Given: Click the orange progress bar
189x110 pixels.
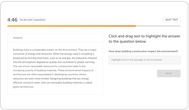Looking at the screenshot, I should (72, 26).
